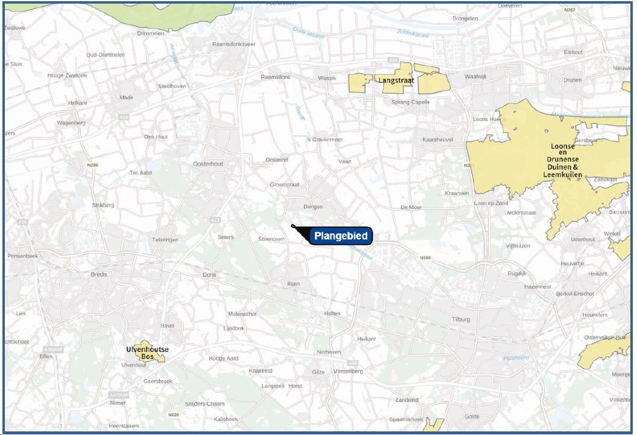Select the Teteringen place label
The width and height of the screenshot is (637, 435).
(x=165, y=240)
